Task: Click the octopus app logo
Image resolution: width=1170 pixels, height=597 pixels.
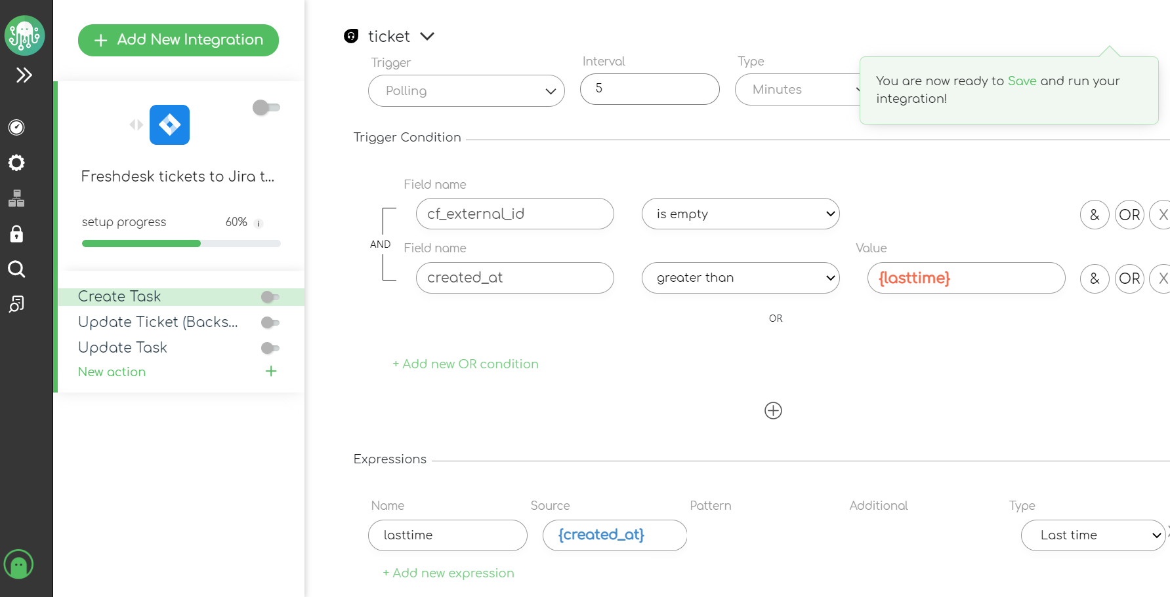Action: pyautogui.click(x=24, y=35)
